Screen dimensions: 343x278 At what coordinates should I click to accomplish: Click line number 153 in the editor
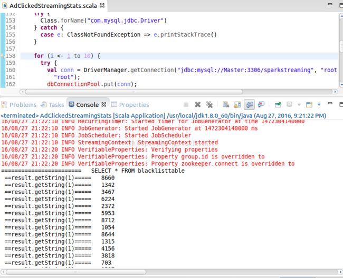coord(11,21)
